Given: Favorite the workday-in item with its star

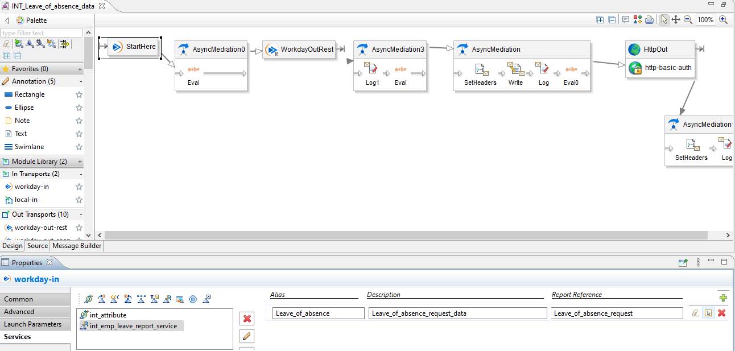Looking at the screenshot, I should [x=79, y=187].
